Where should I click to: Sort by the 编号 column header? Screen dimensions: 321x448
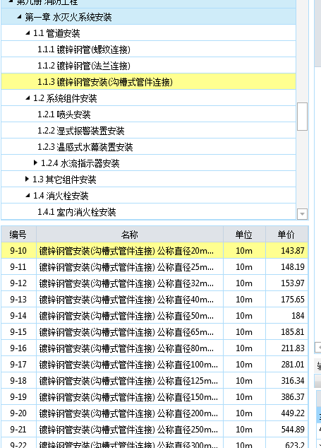click(x=18, y=235)
